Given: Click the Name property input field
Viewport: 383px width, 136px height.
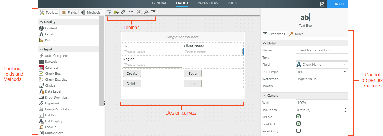Looking at the screenshot, I should point(322,50).
